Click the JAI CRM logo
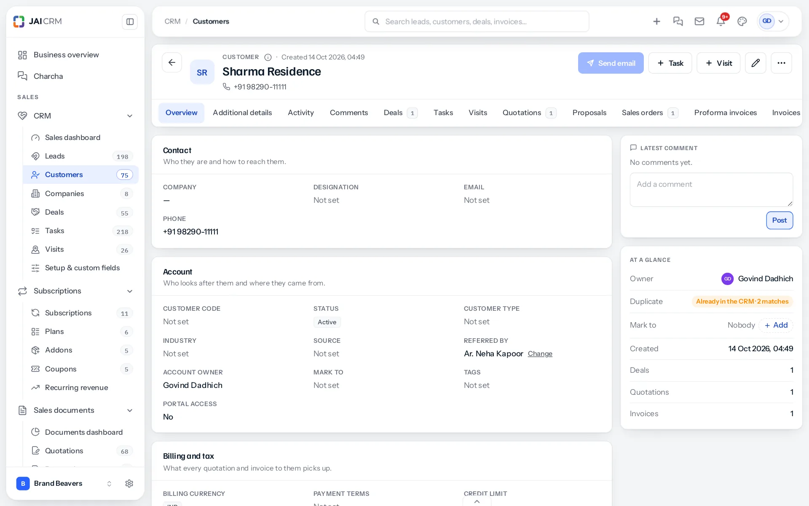Screen dimensions: 809x506 (38, 21)
